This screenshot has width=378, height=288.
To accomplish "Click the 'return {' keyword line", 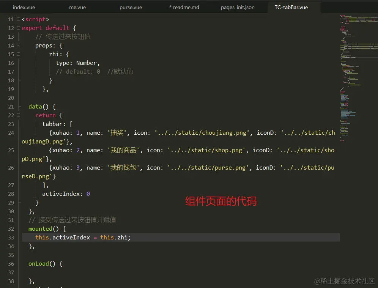I will [x=49, y=115].
